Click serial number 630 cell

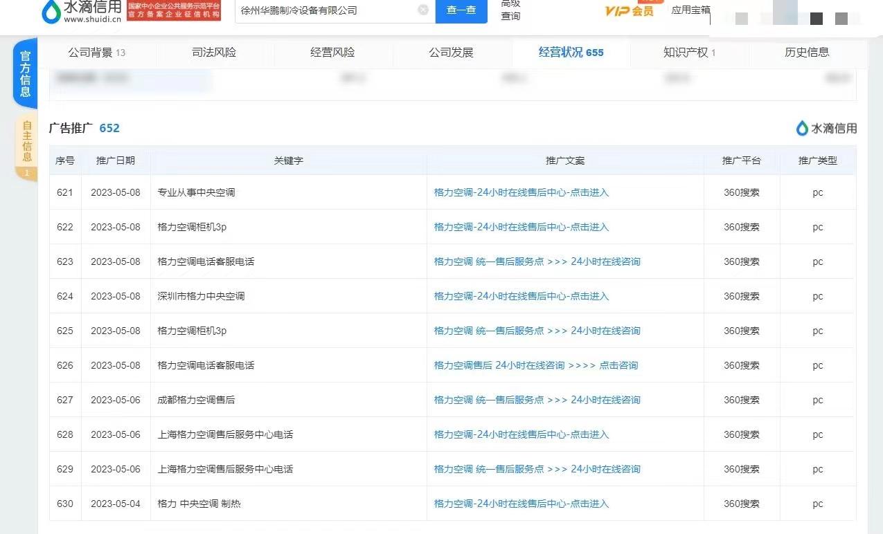[x=65, y=504]
